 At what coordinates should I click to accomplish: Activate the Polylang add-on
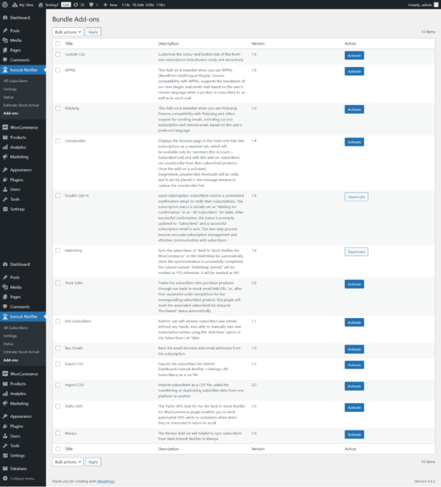pos(354,109)
